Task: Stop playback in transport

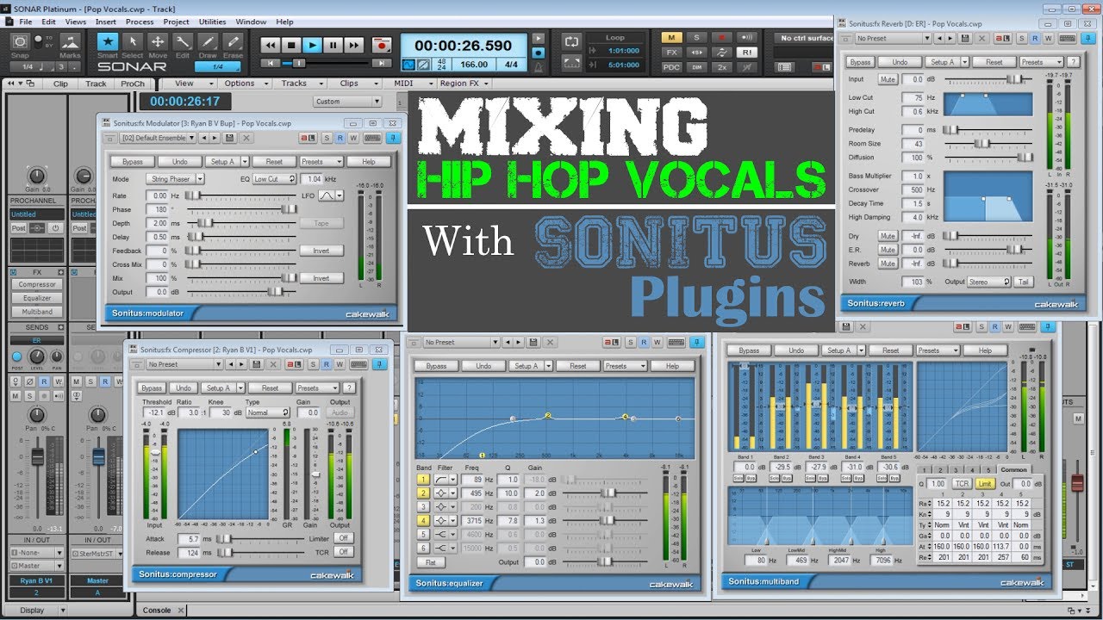Action: point(291,45)
